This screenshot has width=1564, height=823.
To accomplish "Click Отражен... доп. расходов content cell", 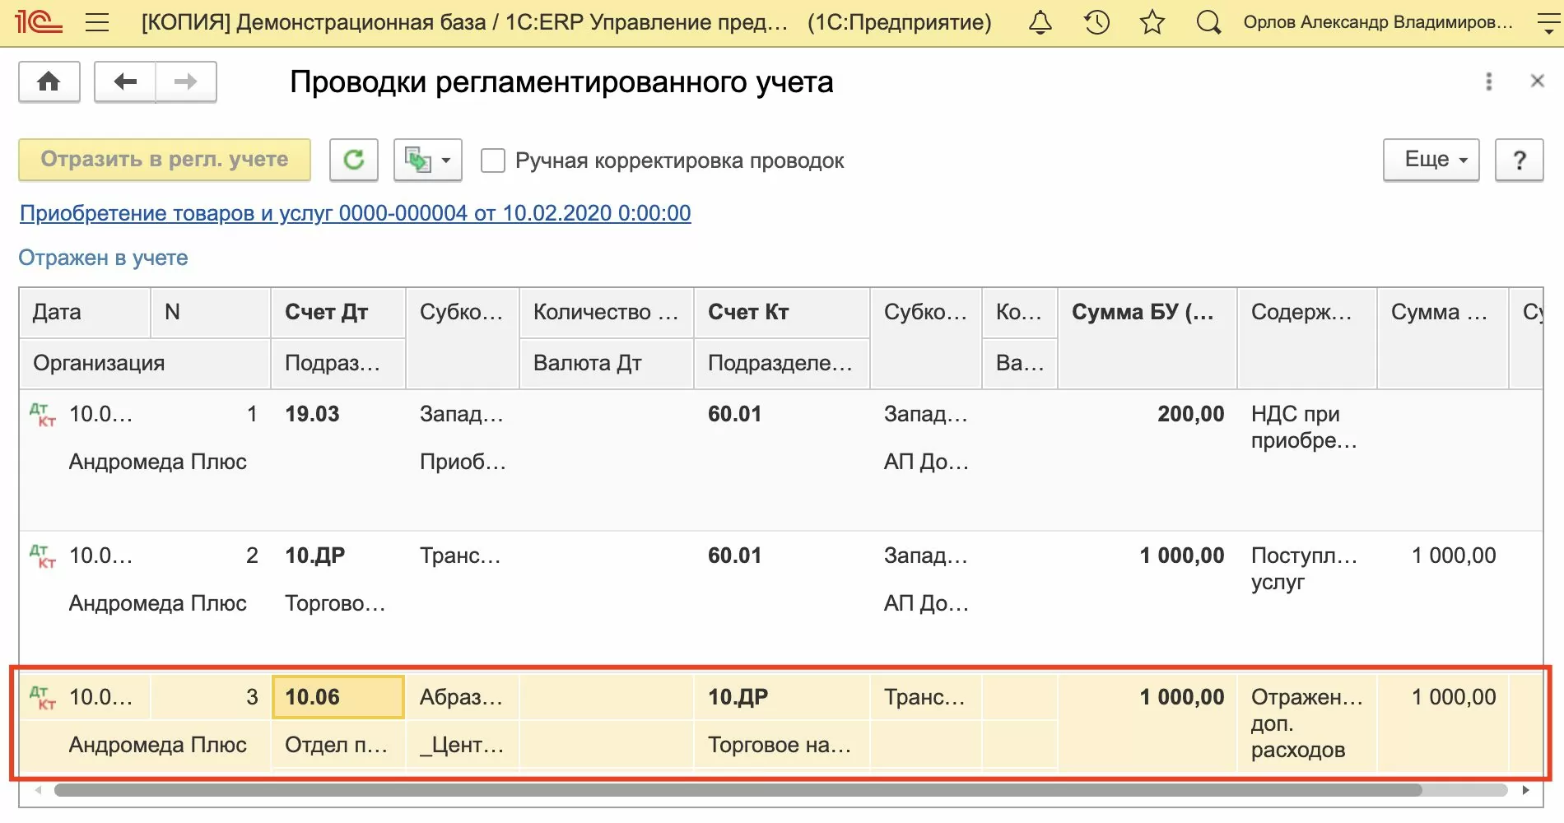I will pyautogui.click(x=1307, y=723).
